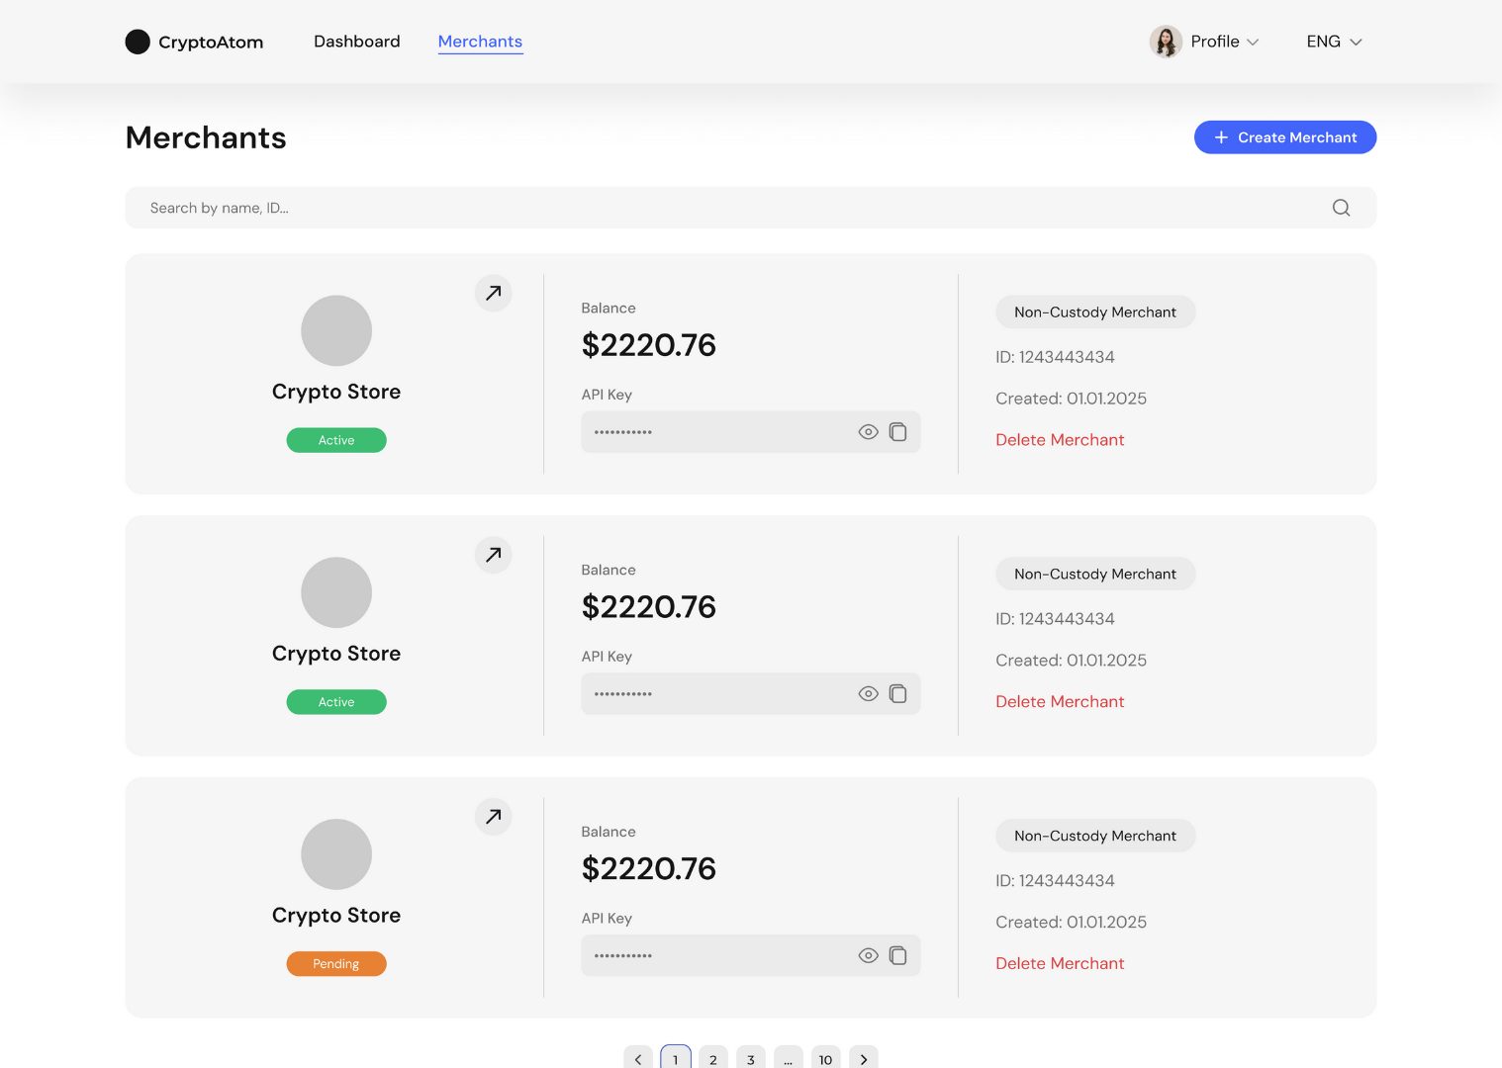Screen dimensions: 1502x1068
Task: Copy the API key of the Pending merchant
Action: click(x=897, y=955)
